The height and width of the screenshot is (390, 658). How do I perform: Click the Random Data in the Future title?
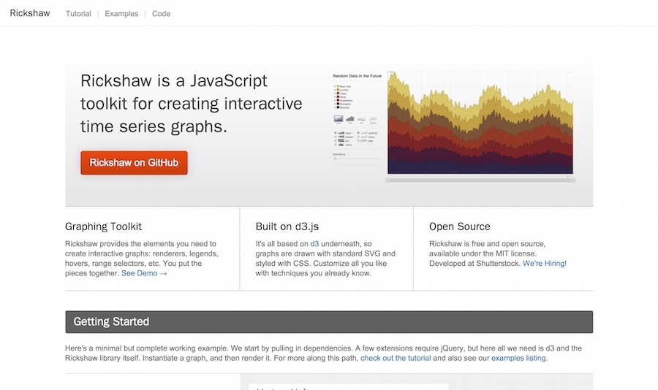click(x=357, y=76)
